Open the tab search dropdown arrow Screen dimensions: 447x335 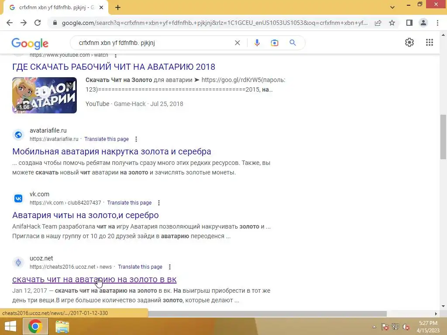[392, 7]
